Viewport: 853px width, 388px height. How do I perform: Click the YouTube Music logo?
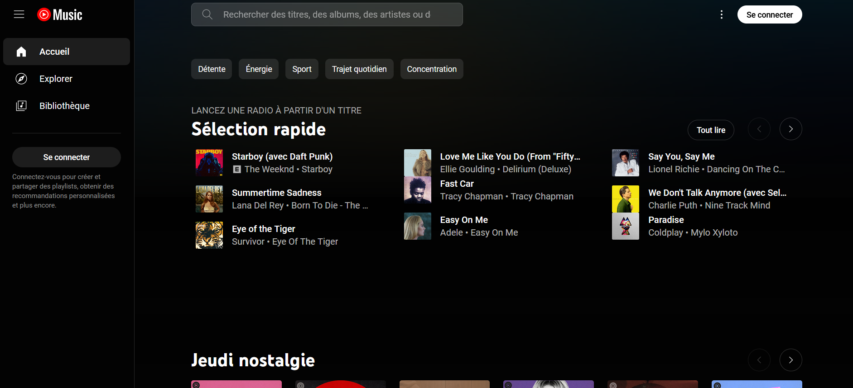click(x=60, y=14)
